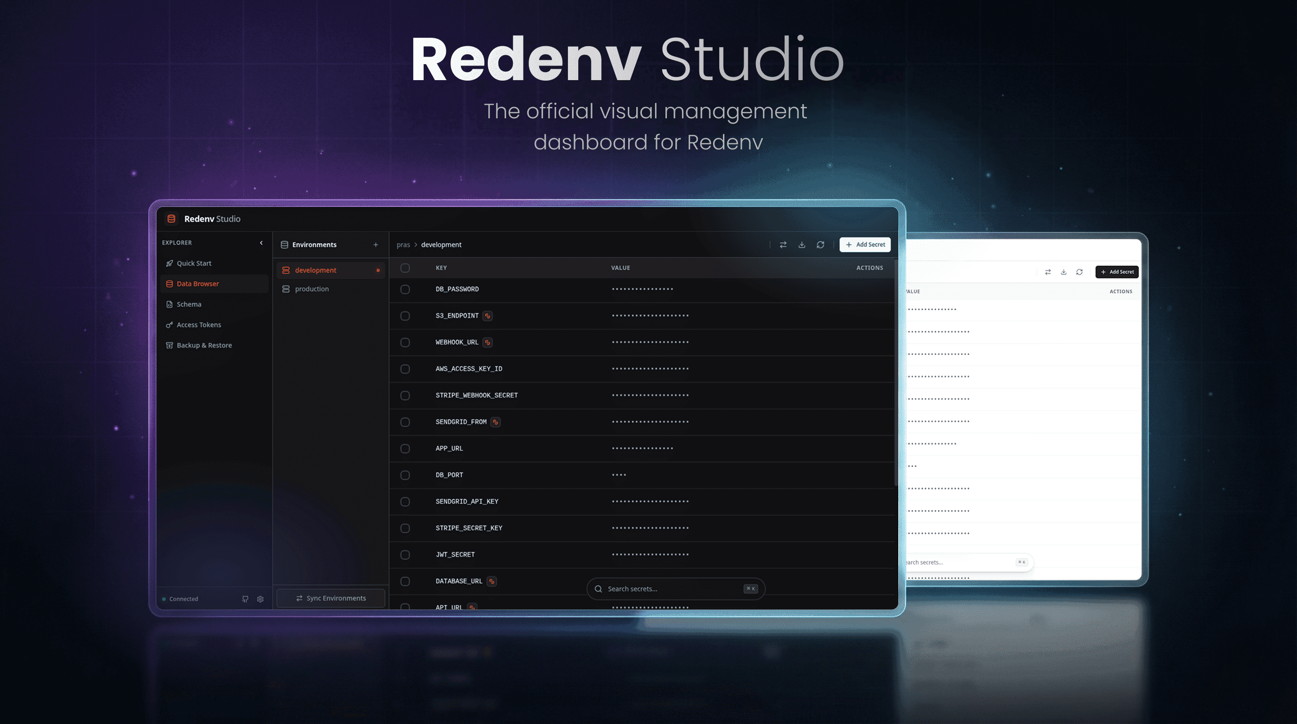This screenshot has height=724, width=1297.
Task: Click the refresh secrets icon
Action: [x=821, y=245]
